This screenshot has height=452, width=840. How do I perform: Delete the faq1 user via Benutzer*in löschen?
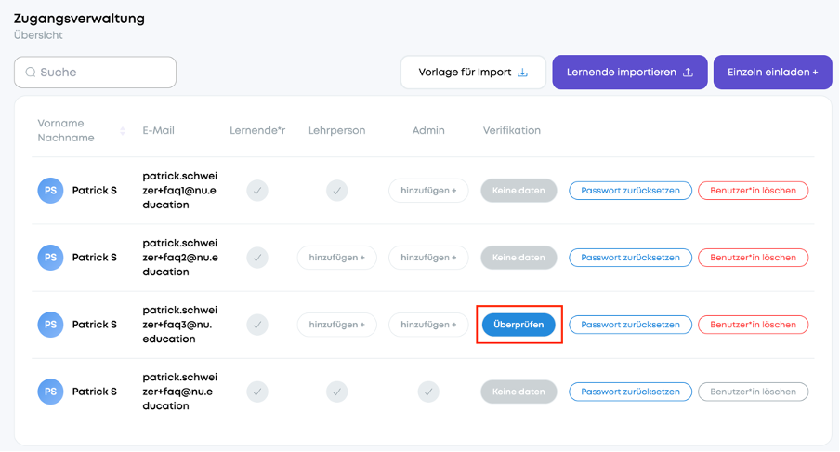coord(754,191)
